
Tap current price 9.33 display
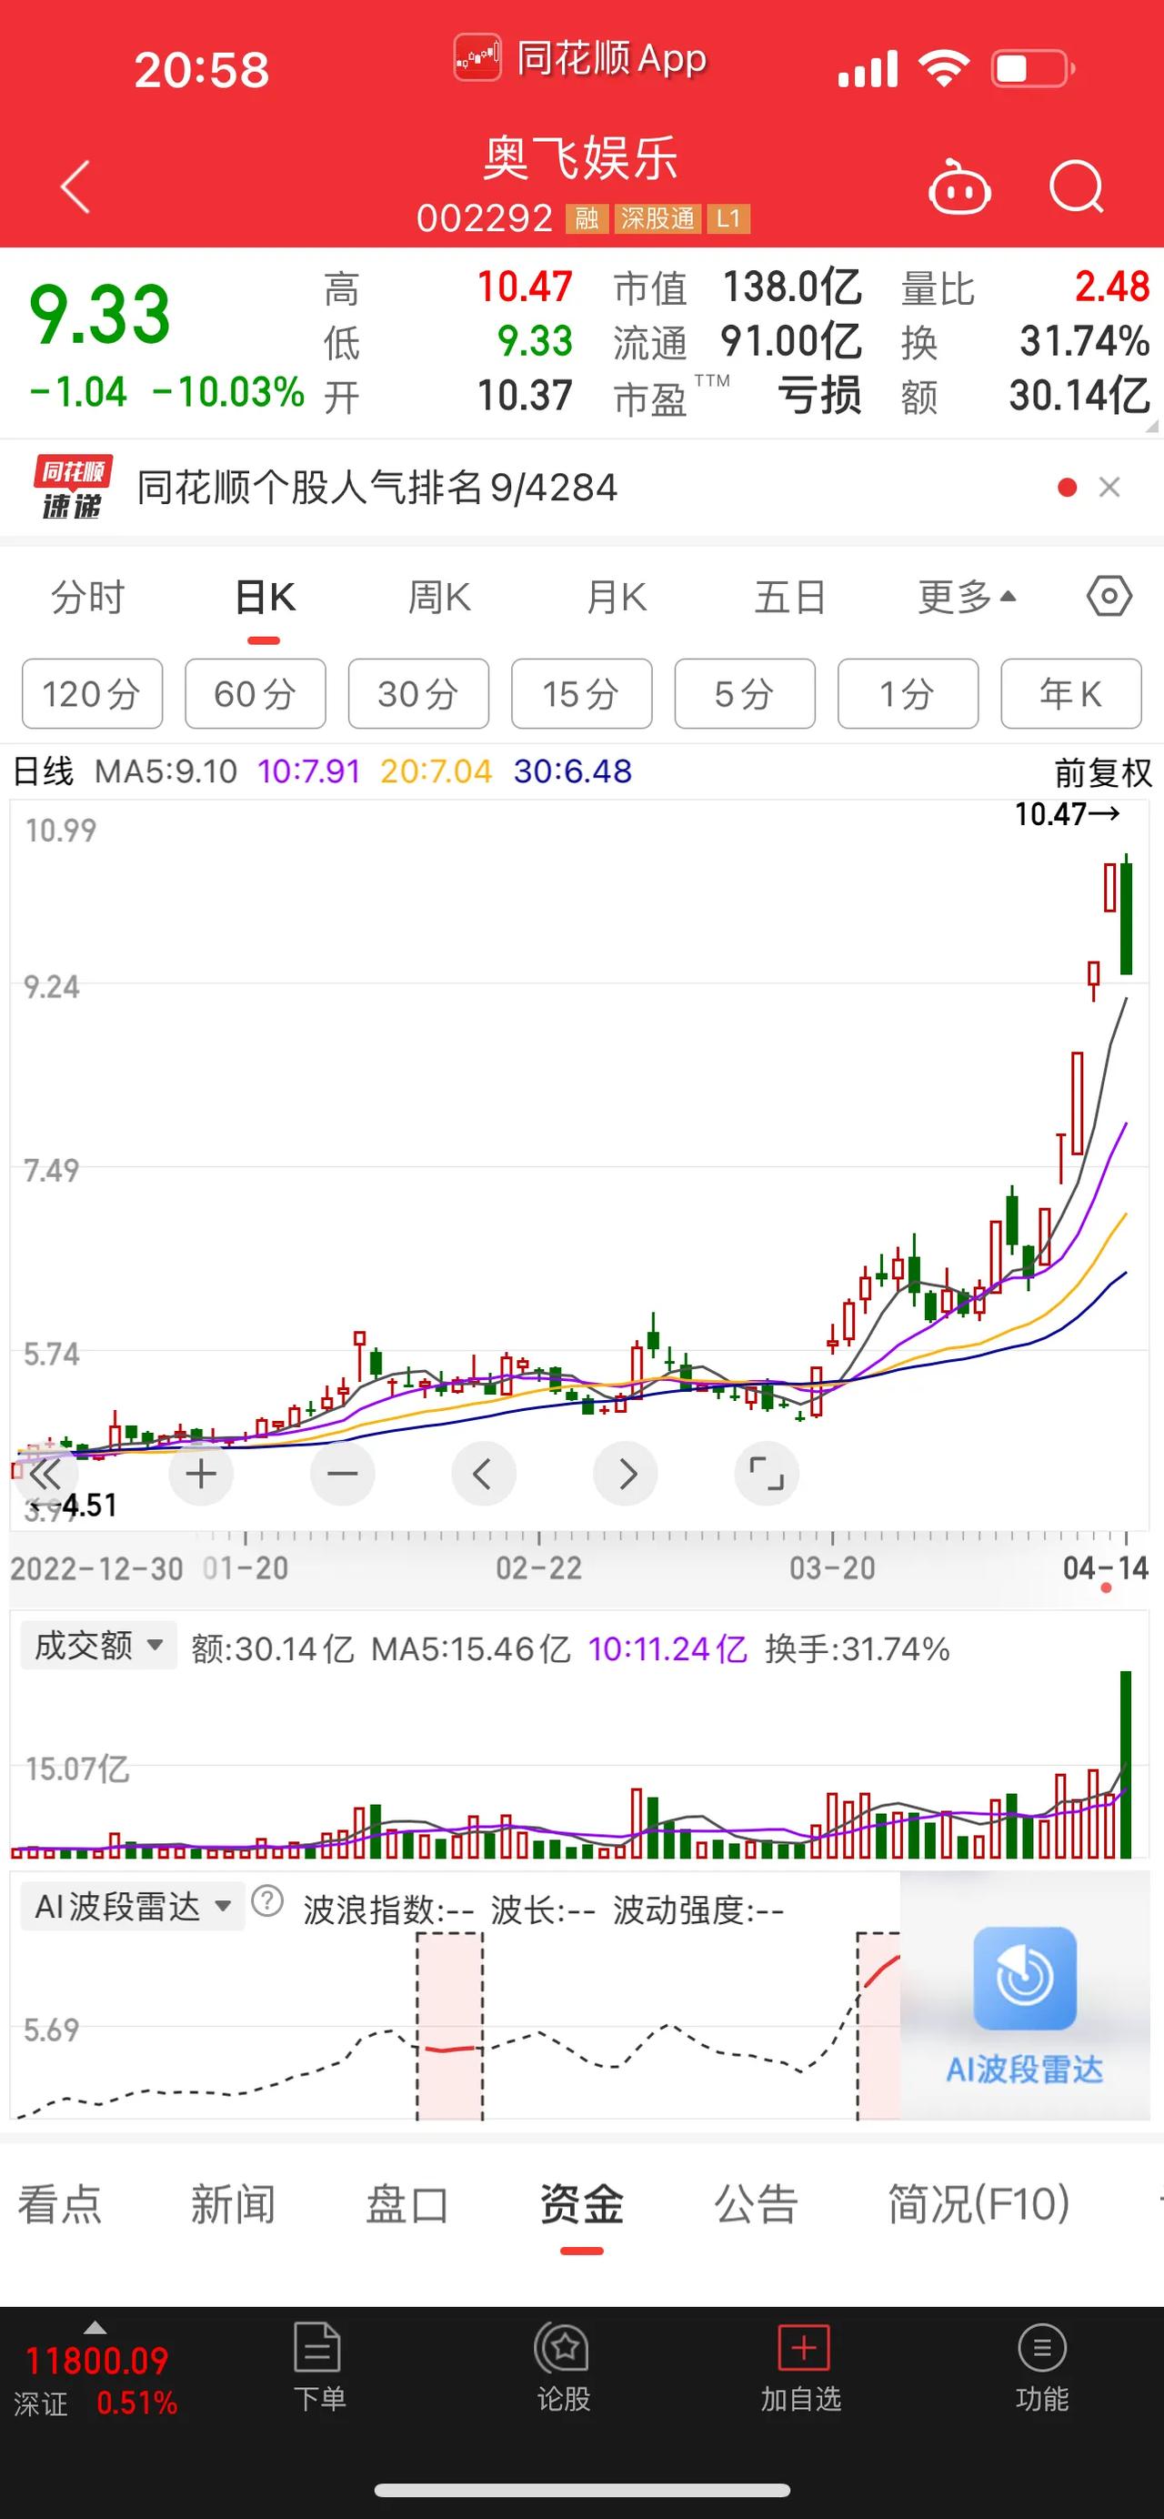(x=100, y=315)
